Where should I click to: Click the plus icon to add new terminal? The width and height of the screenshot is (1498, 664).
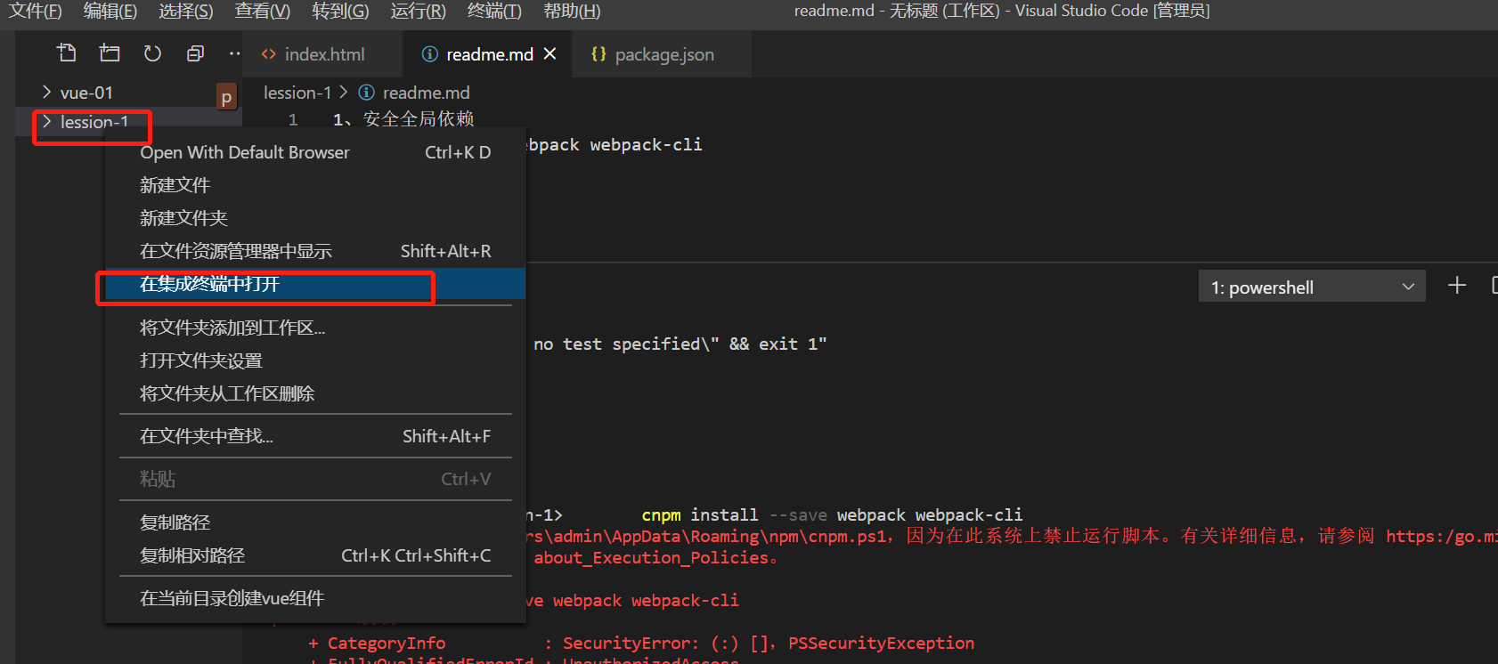click(x=1457, y=286)
